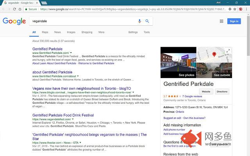250x156 pixels.
Task: Open the blogTO Vegans neighbourhood result
Action: click(x=82, y=89)
